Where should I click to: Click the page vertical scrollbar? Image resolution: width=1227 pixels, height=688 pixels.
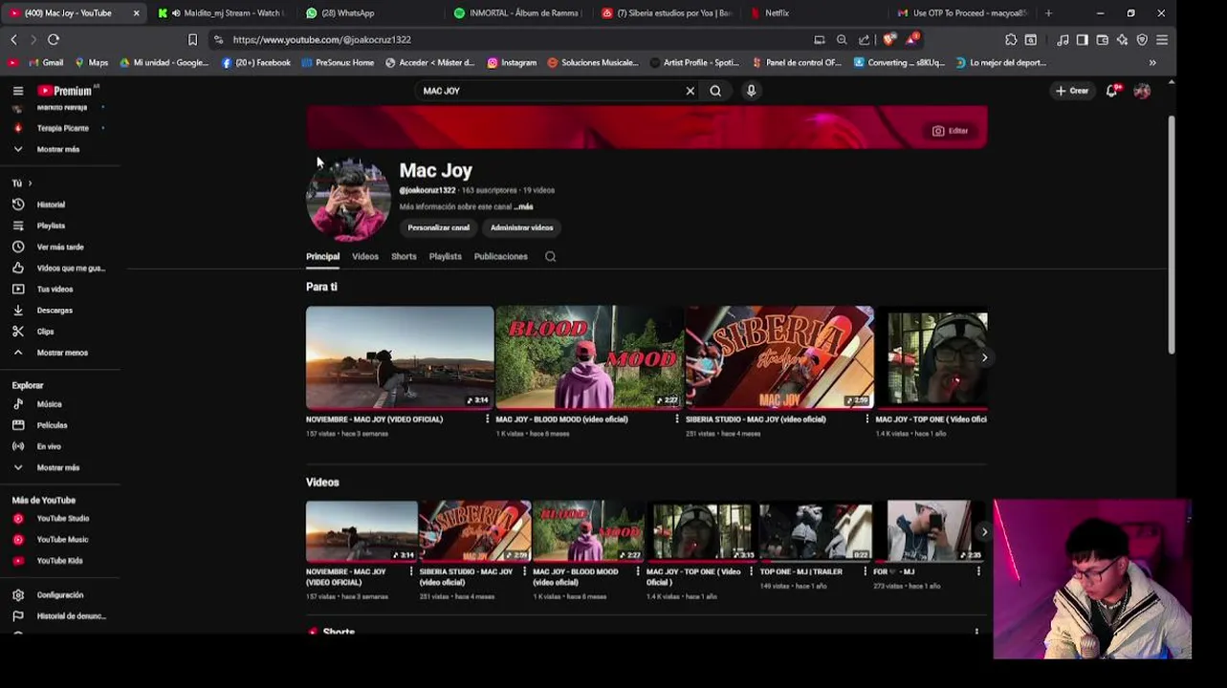[x=1172, y=235]
